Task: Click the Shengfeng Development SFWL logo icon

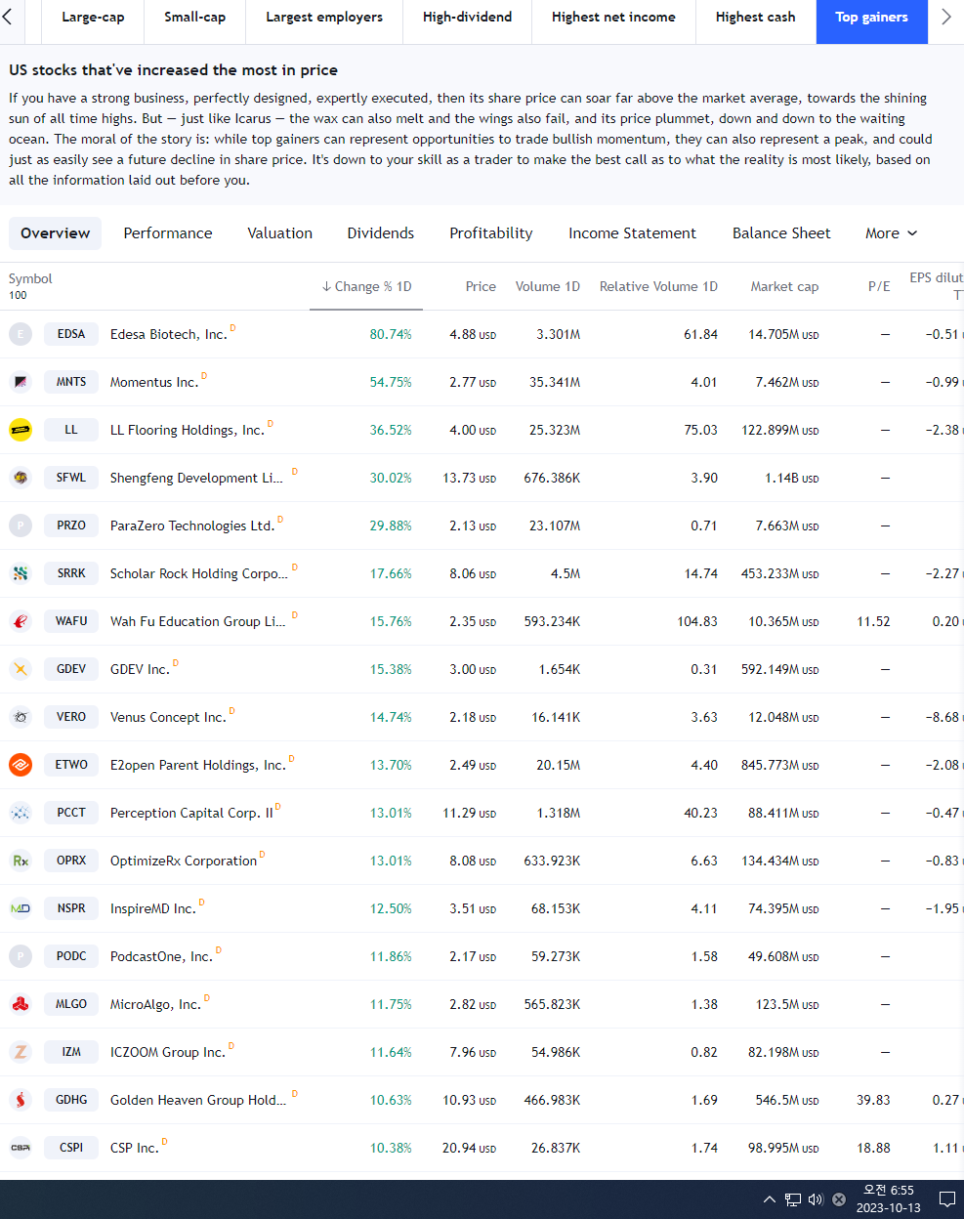Action: (x=21, y=478)
